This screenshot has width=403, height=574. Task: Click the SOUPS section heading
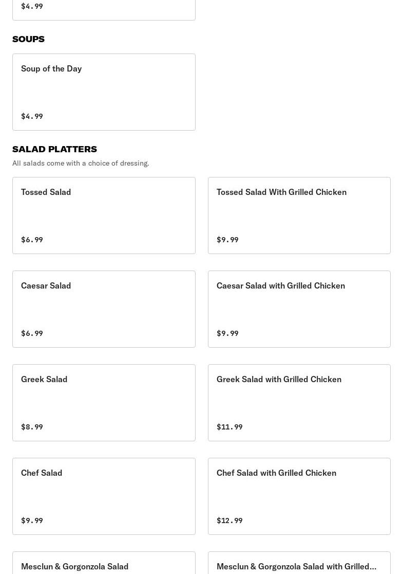tap(28, 39)
